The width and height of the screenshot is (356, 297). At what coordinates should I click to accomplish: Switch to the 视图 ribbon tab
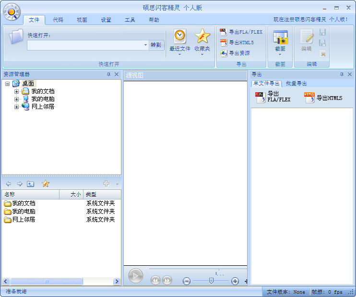(x=82, y=20)
